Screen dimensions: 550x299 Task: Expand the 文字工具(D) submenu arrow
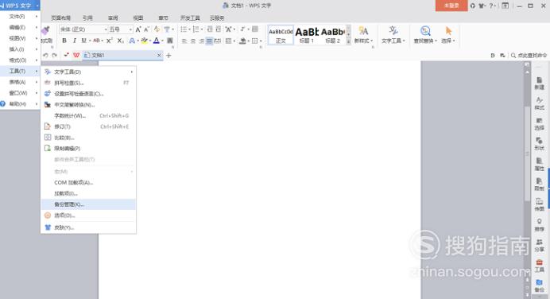131,72
